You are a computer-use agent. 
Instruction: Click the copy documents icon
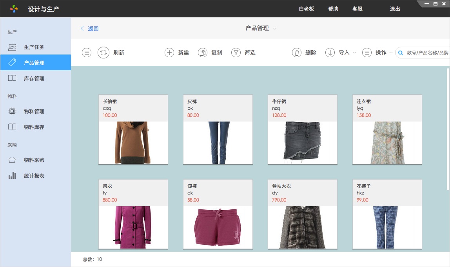tap(202, 53)
